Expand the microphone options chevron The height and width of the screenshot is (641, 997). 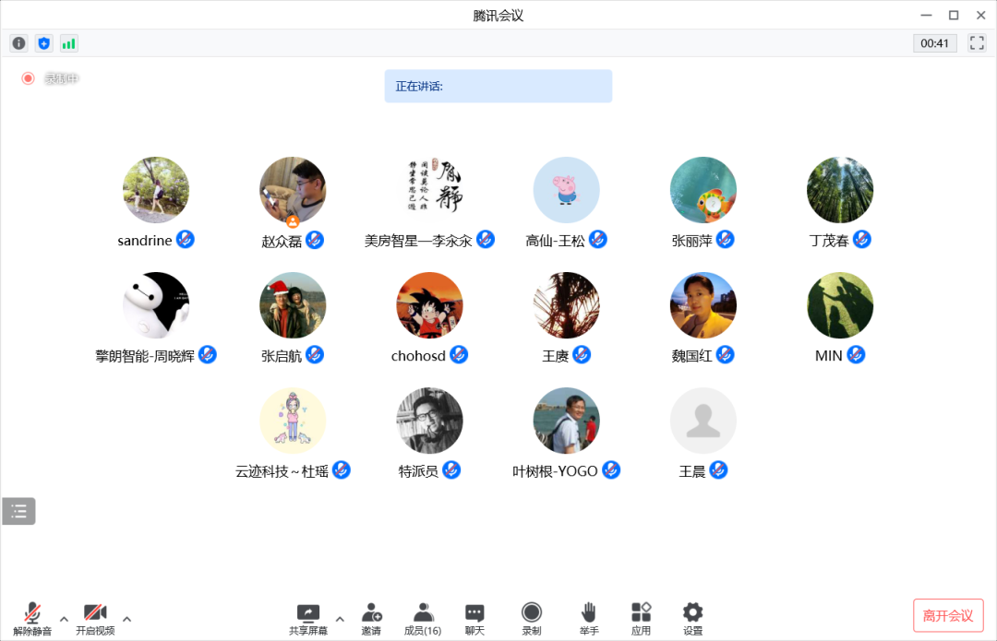pos(63,619)
